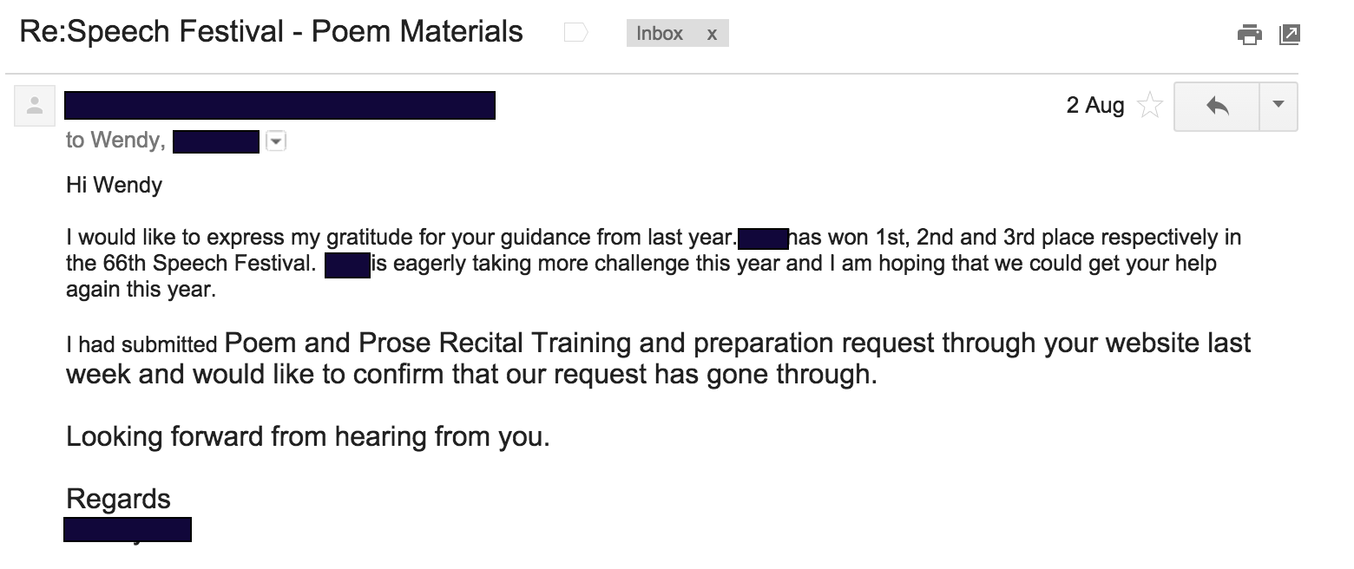1354x569 pixels.
Task: Expand recipient details arrow after 'to Wendy'
Action: click(276, 141)
